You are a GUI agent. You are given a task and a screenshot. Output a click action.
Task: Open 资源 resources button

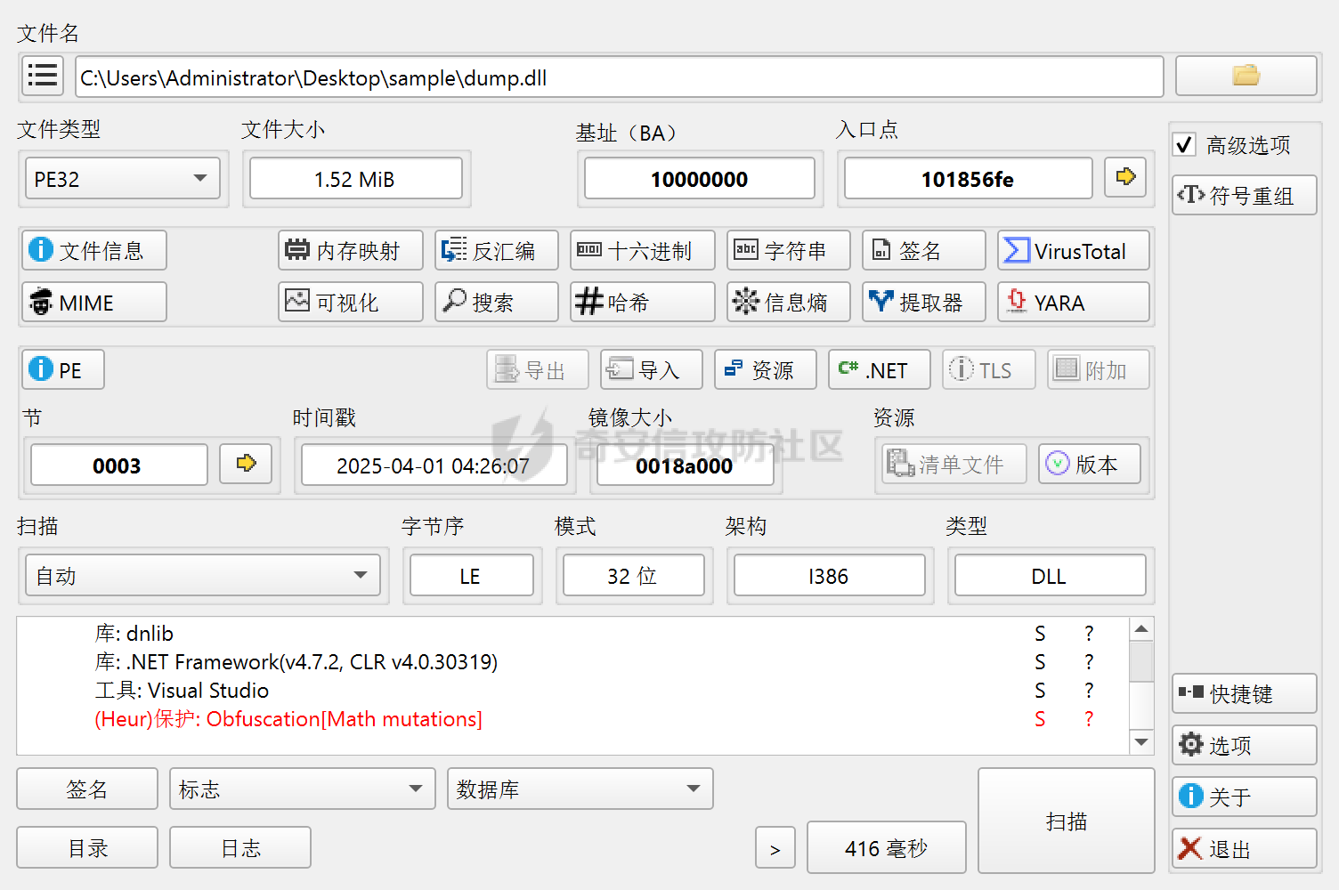766,369
